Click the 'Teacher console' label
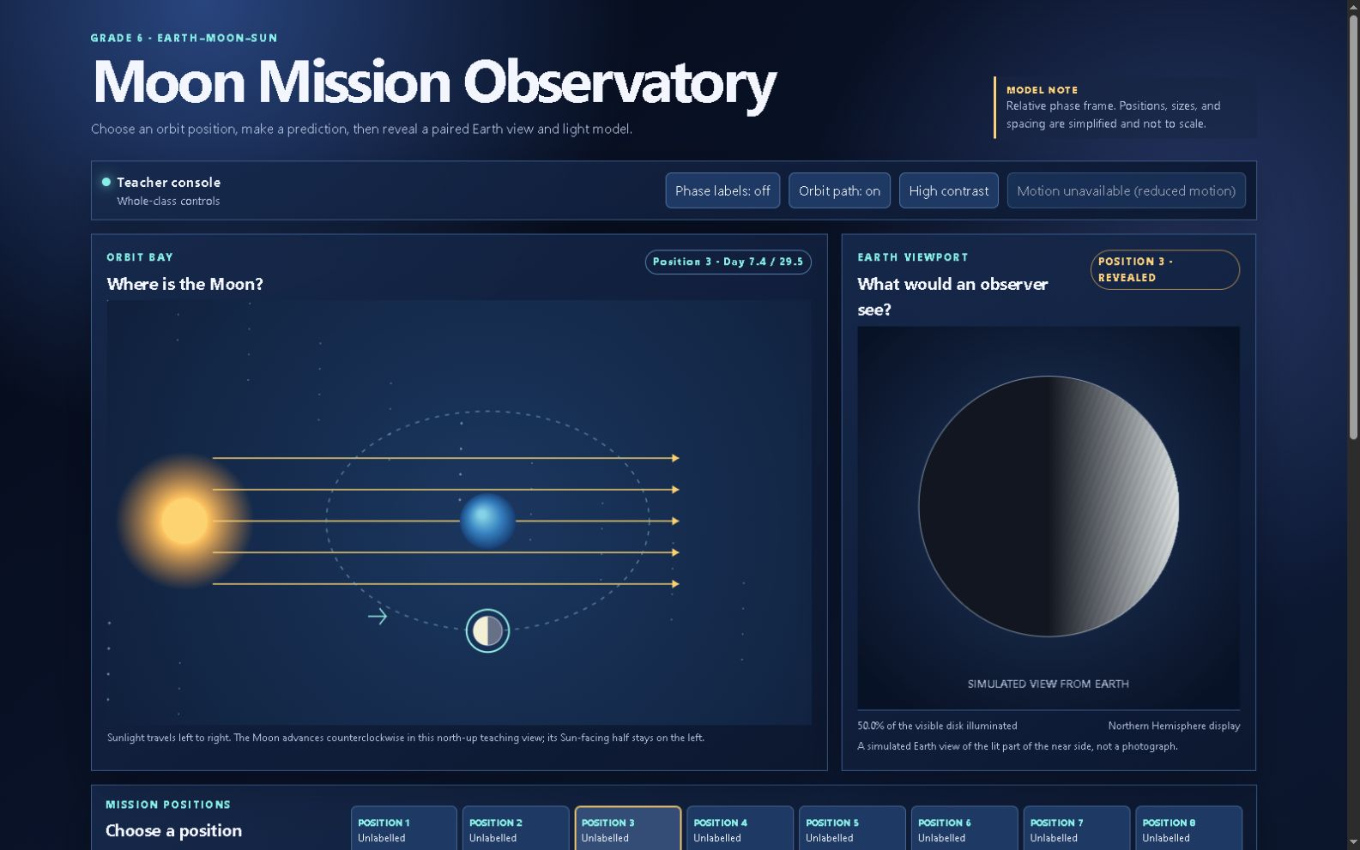1360x850 pixels. pos(168,182)
